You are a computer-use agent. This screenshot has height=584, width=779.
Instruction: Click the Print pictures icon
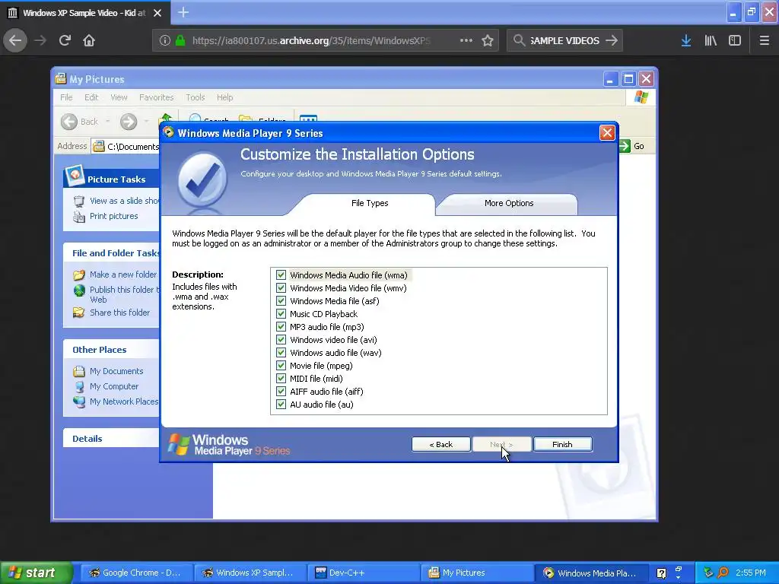pyautogui.click(x=79, y=217)
